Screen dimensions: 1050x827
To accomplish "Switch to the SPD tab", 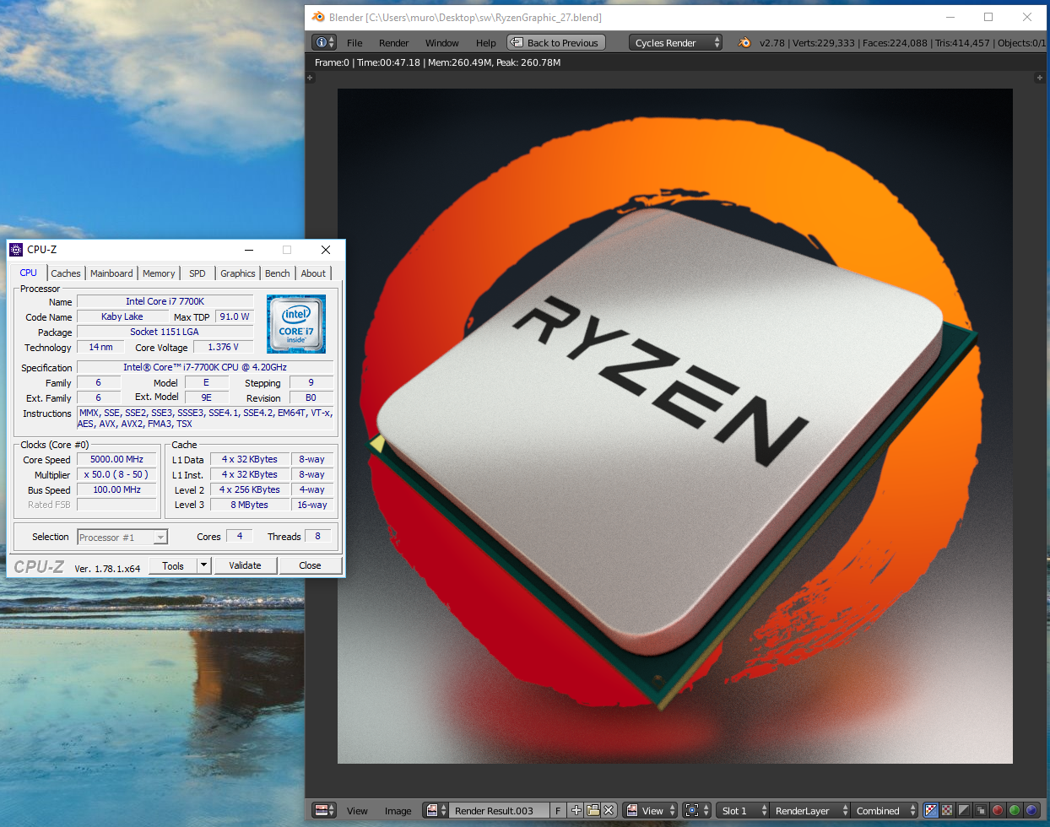I will click(198, 273).
